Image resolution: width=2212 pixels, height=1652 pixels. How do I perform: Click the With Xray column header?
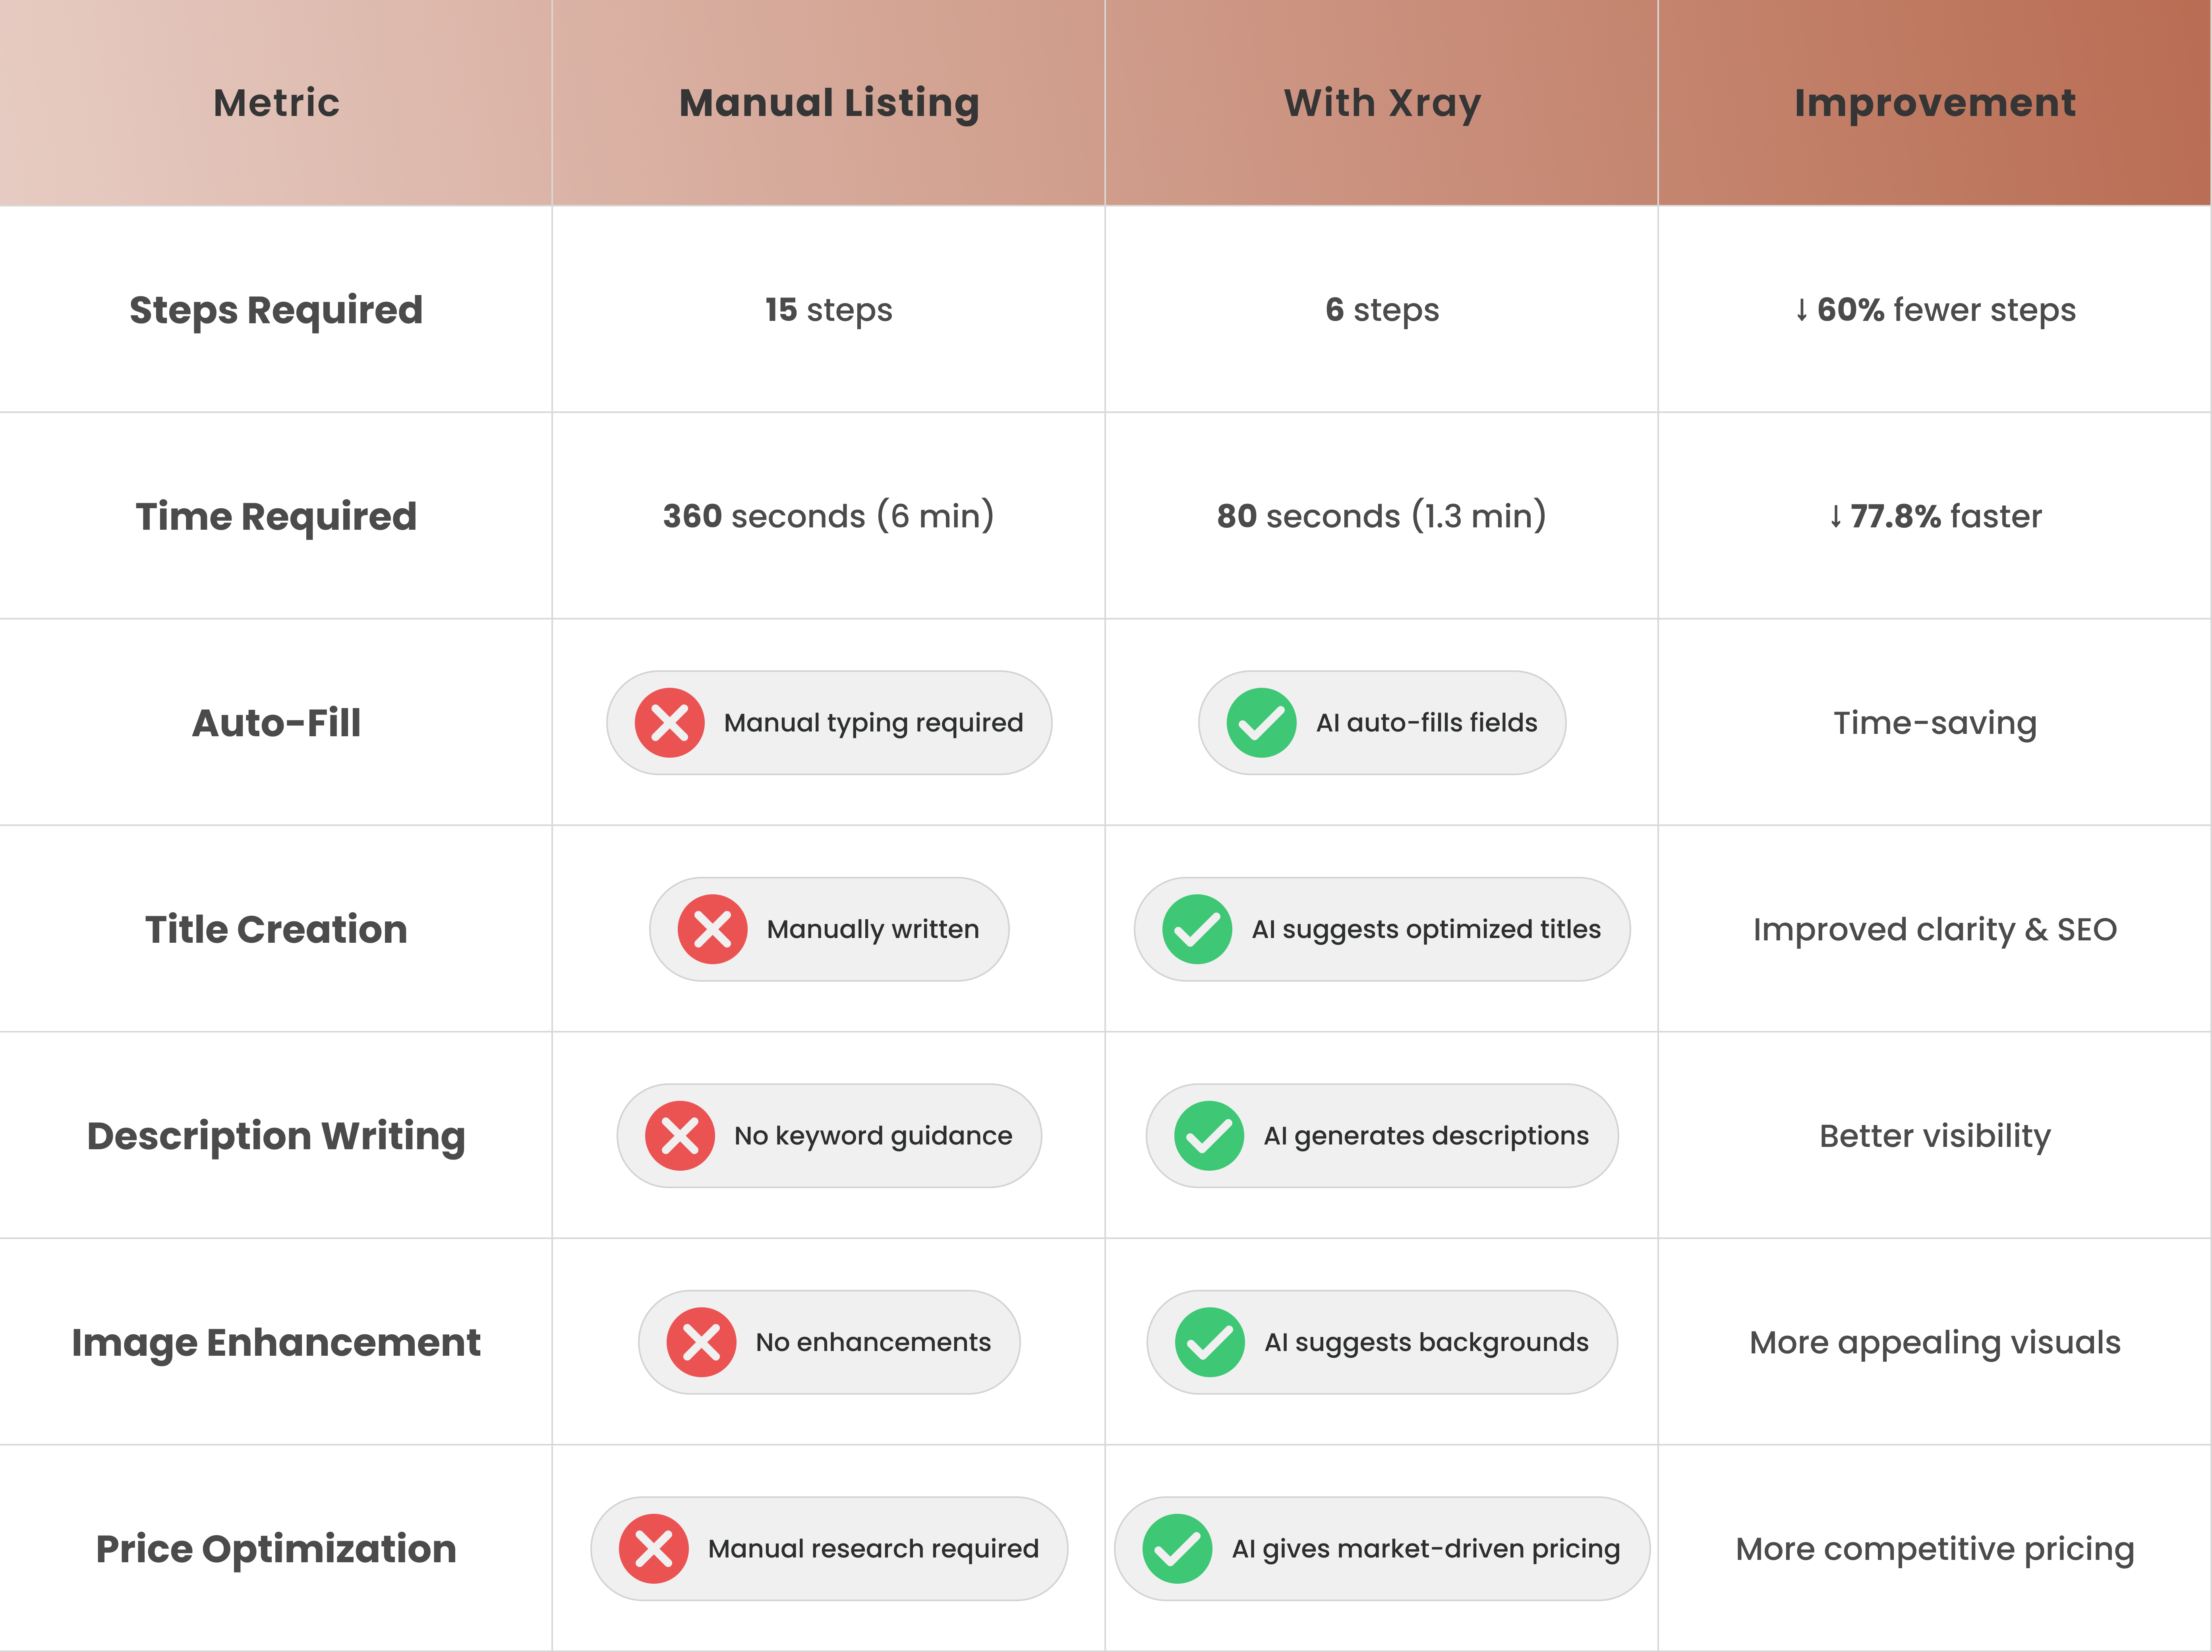pyautogui.click(x=1382, y=103)
